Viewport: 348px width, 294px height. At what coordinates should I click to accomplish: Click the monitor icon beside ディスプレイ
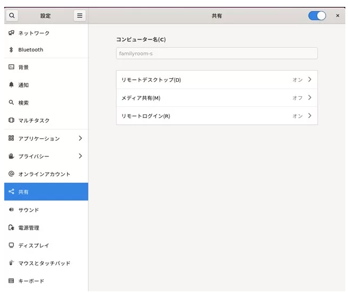click(11, 245)
